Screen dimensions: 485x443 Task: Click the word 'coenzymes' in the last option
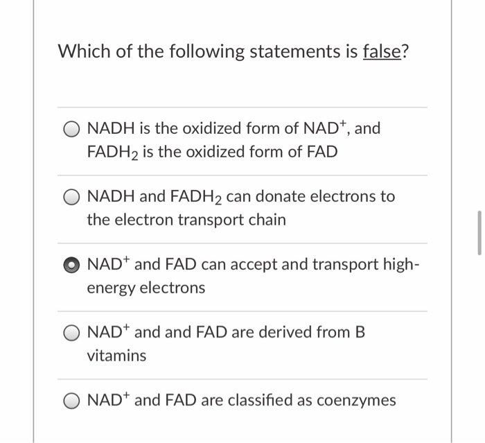coord(356,400)
